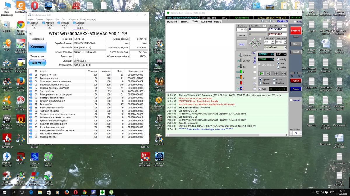
Task: Click the Recall button in Victoria
Action: tap(295, 52)
